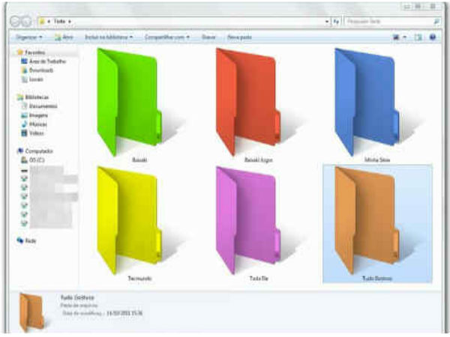Screen dimensions: 450x337
Task: Go to Downloads in Favoritos
Action: (40, 70)
